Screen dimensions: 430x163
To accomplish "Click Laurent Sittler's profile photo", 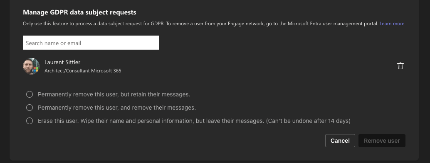I will point(31,66).
